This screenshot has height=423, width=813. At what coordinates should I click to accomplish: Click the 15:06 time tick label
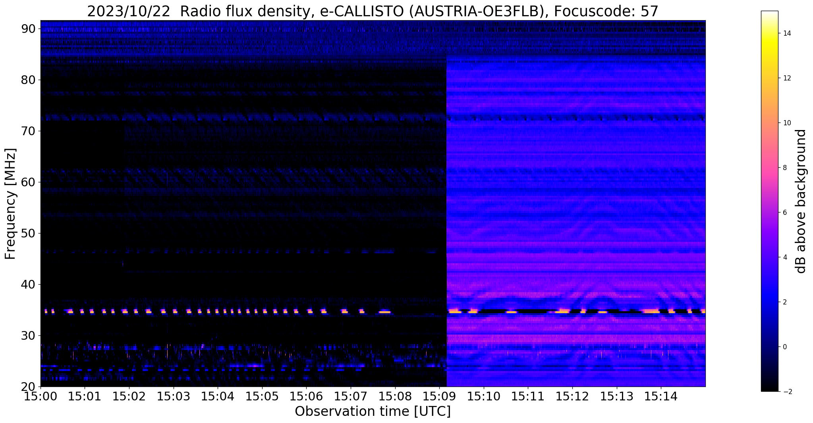pos(306,396)
